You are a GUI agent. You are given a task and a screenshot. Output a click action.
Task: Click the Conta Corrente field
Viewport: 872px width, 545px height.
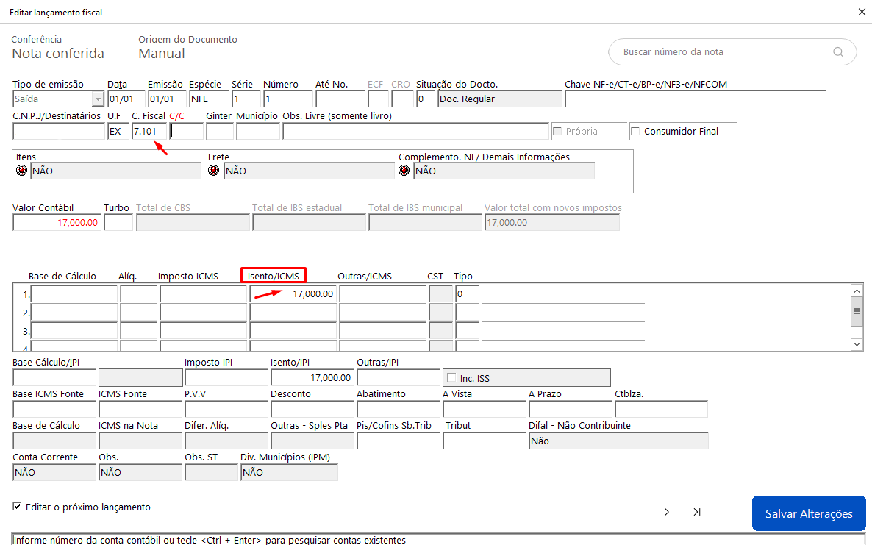(x=54, y=473)
